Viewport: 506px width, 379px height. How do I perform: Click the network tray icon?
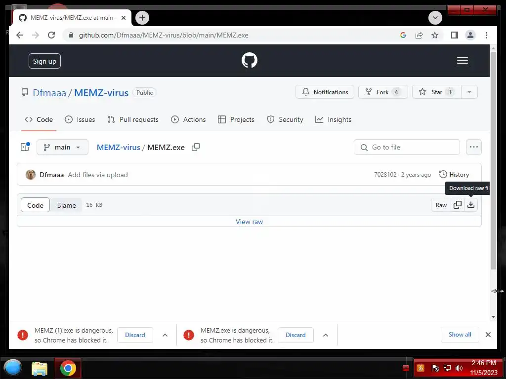(x=447, y=368)
